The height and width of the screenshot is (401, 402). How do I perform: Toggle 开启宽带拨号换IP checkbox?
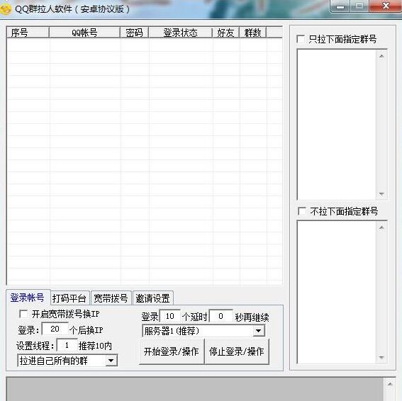pyautogui.click(x=23, y=314)
